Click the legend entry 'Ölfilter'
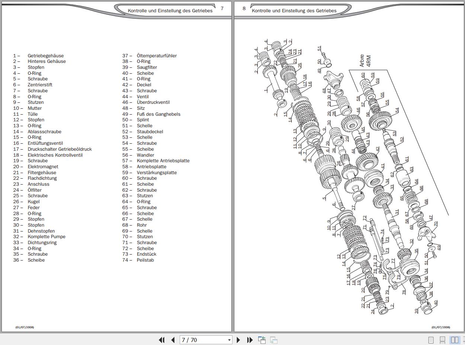Viewport: 465px width, 345px height. click(x=35, y=190)
